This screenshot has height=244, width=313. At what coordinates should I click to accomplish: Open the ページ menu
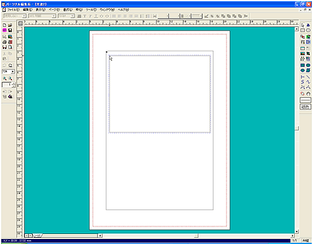pos(54,10)
